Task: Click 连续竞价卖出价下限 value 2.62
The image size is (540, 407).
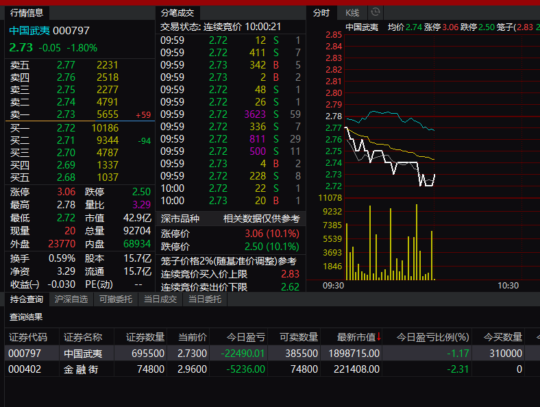Action: [x=291, y=287]
